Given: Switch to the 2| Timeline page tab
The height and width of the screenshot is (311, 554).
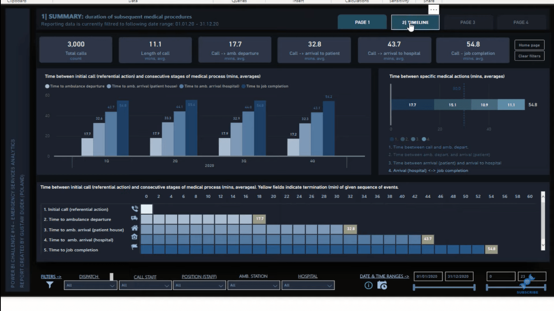Looking at the screenshot, I should click(x=415, y=22).
